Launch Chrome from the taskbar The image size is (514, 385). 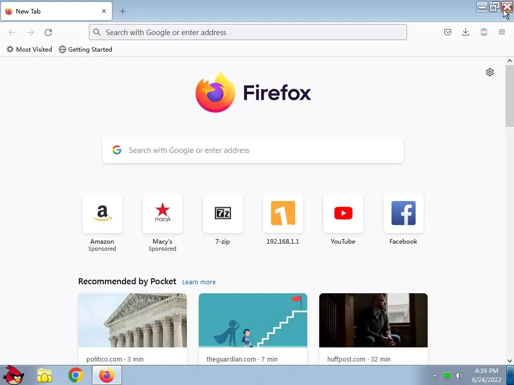(76, 375)
